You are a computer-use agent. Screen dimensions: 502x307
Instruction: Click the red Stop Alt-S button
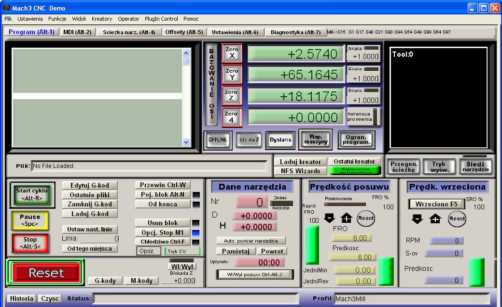(30, 243)
